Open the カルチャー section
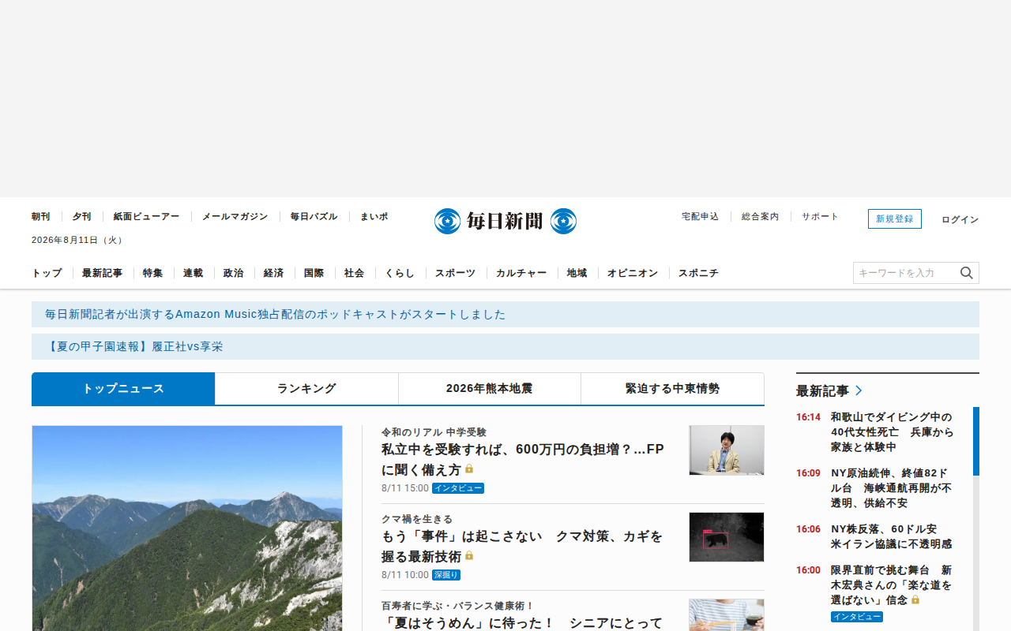The width and height of the screenshot is (1011, 631). coord(521,273)
